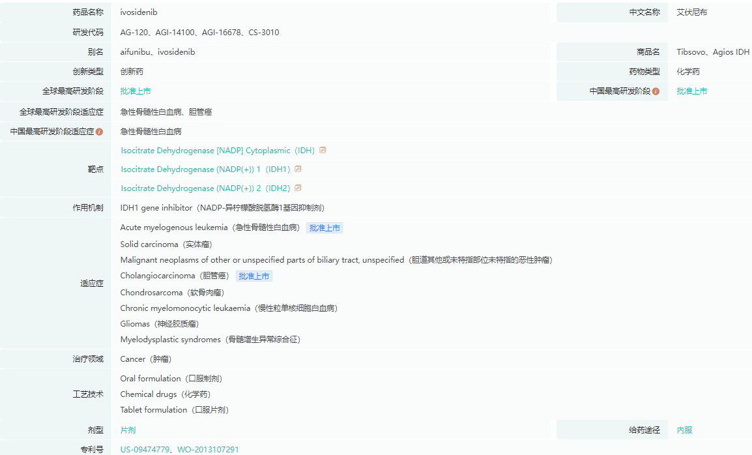
Task: Select the trade name Tibsovo、Agios IDH
Action: pos(713,52)
